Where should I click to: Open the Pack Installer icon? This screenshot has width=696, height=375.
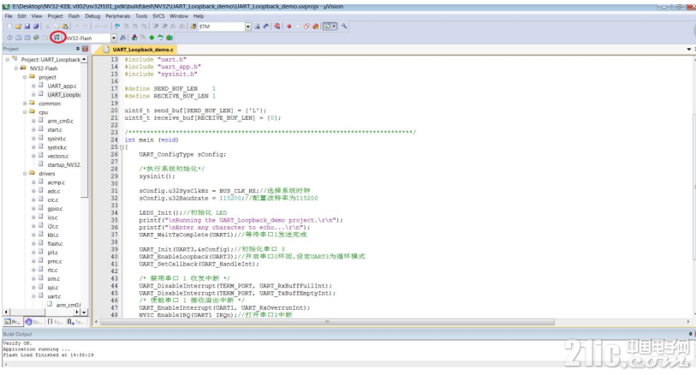pos(170,38)
